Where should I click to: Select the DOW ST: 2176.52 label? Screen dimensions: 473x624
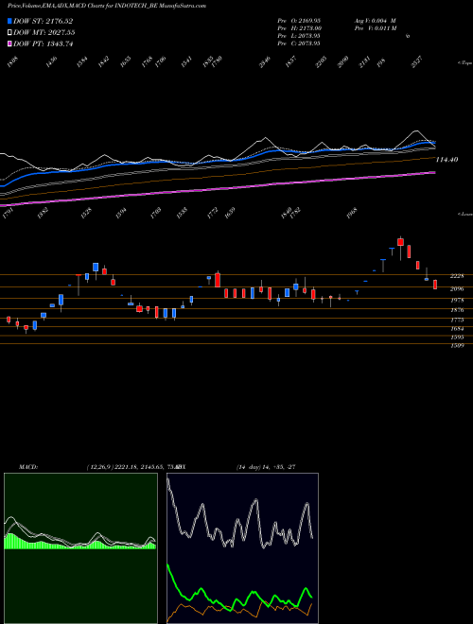tap(43, 21)
